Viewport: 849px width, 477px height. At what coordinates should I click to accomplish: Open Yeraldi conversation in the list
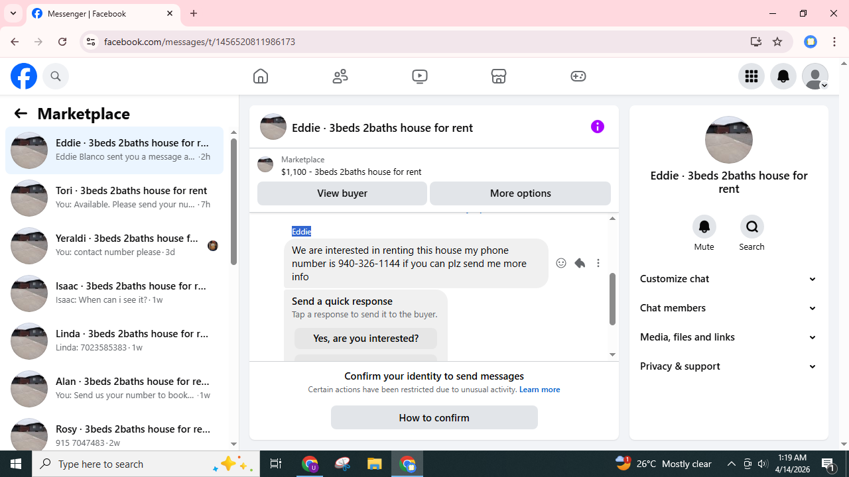[x=114, y=246]
